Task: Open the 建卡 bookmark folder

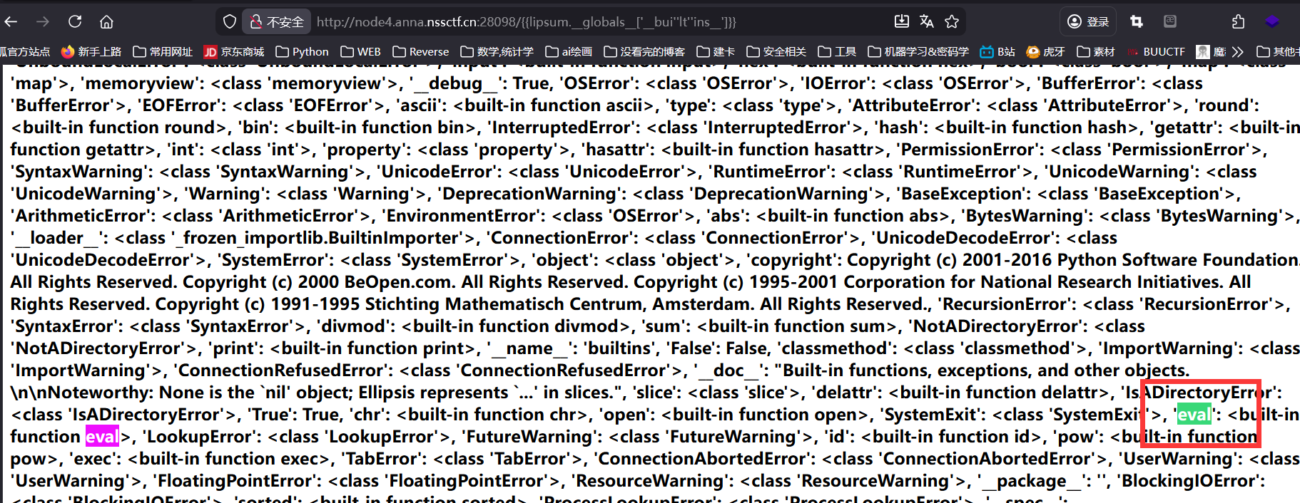Action: click(x=716, y=52)
